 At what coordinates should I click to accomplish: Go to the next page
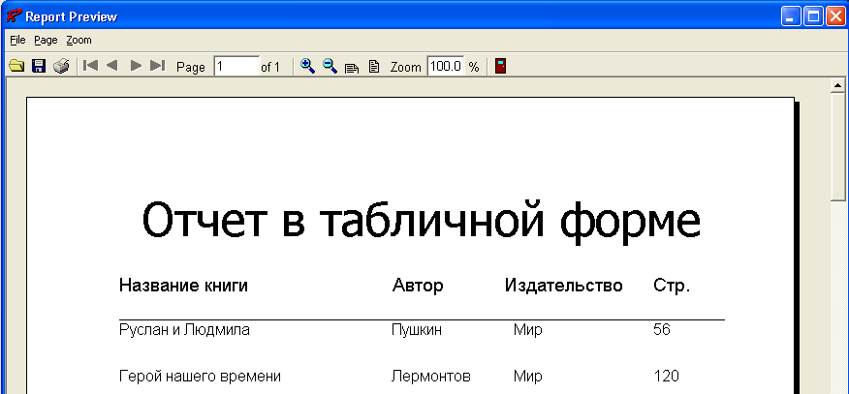136,66
